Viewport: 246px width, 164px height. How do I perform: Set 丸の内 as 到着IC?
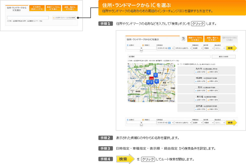(213, 72)
